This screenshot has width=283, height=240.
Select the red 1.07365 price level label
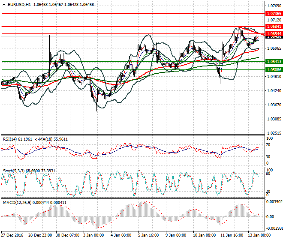274,14
